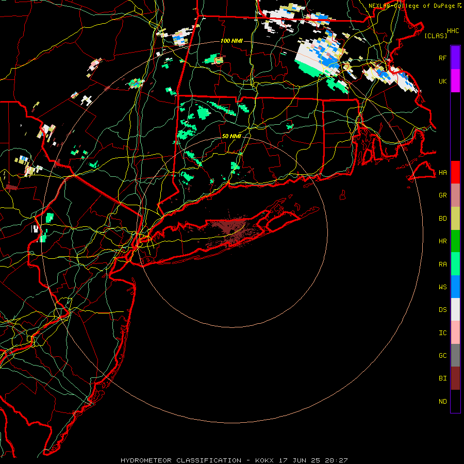Click the 'ND' legend label

pyautogui.click(x=442, y=402)
